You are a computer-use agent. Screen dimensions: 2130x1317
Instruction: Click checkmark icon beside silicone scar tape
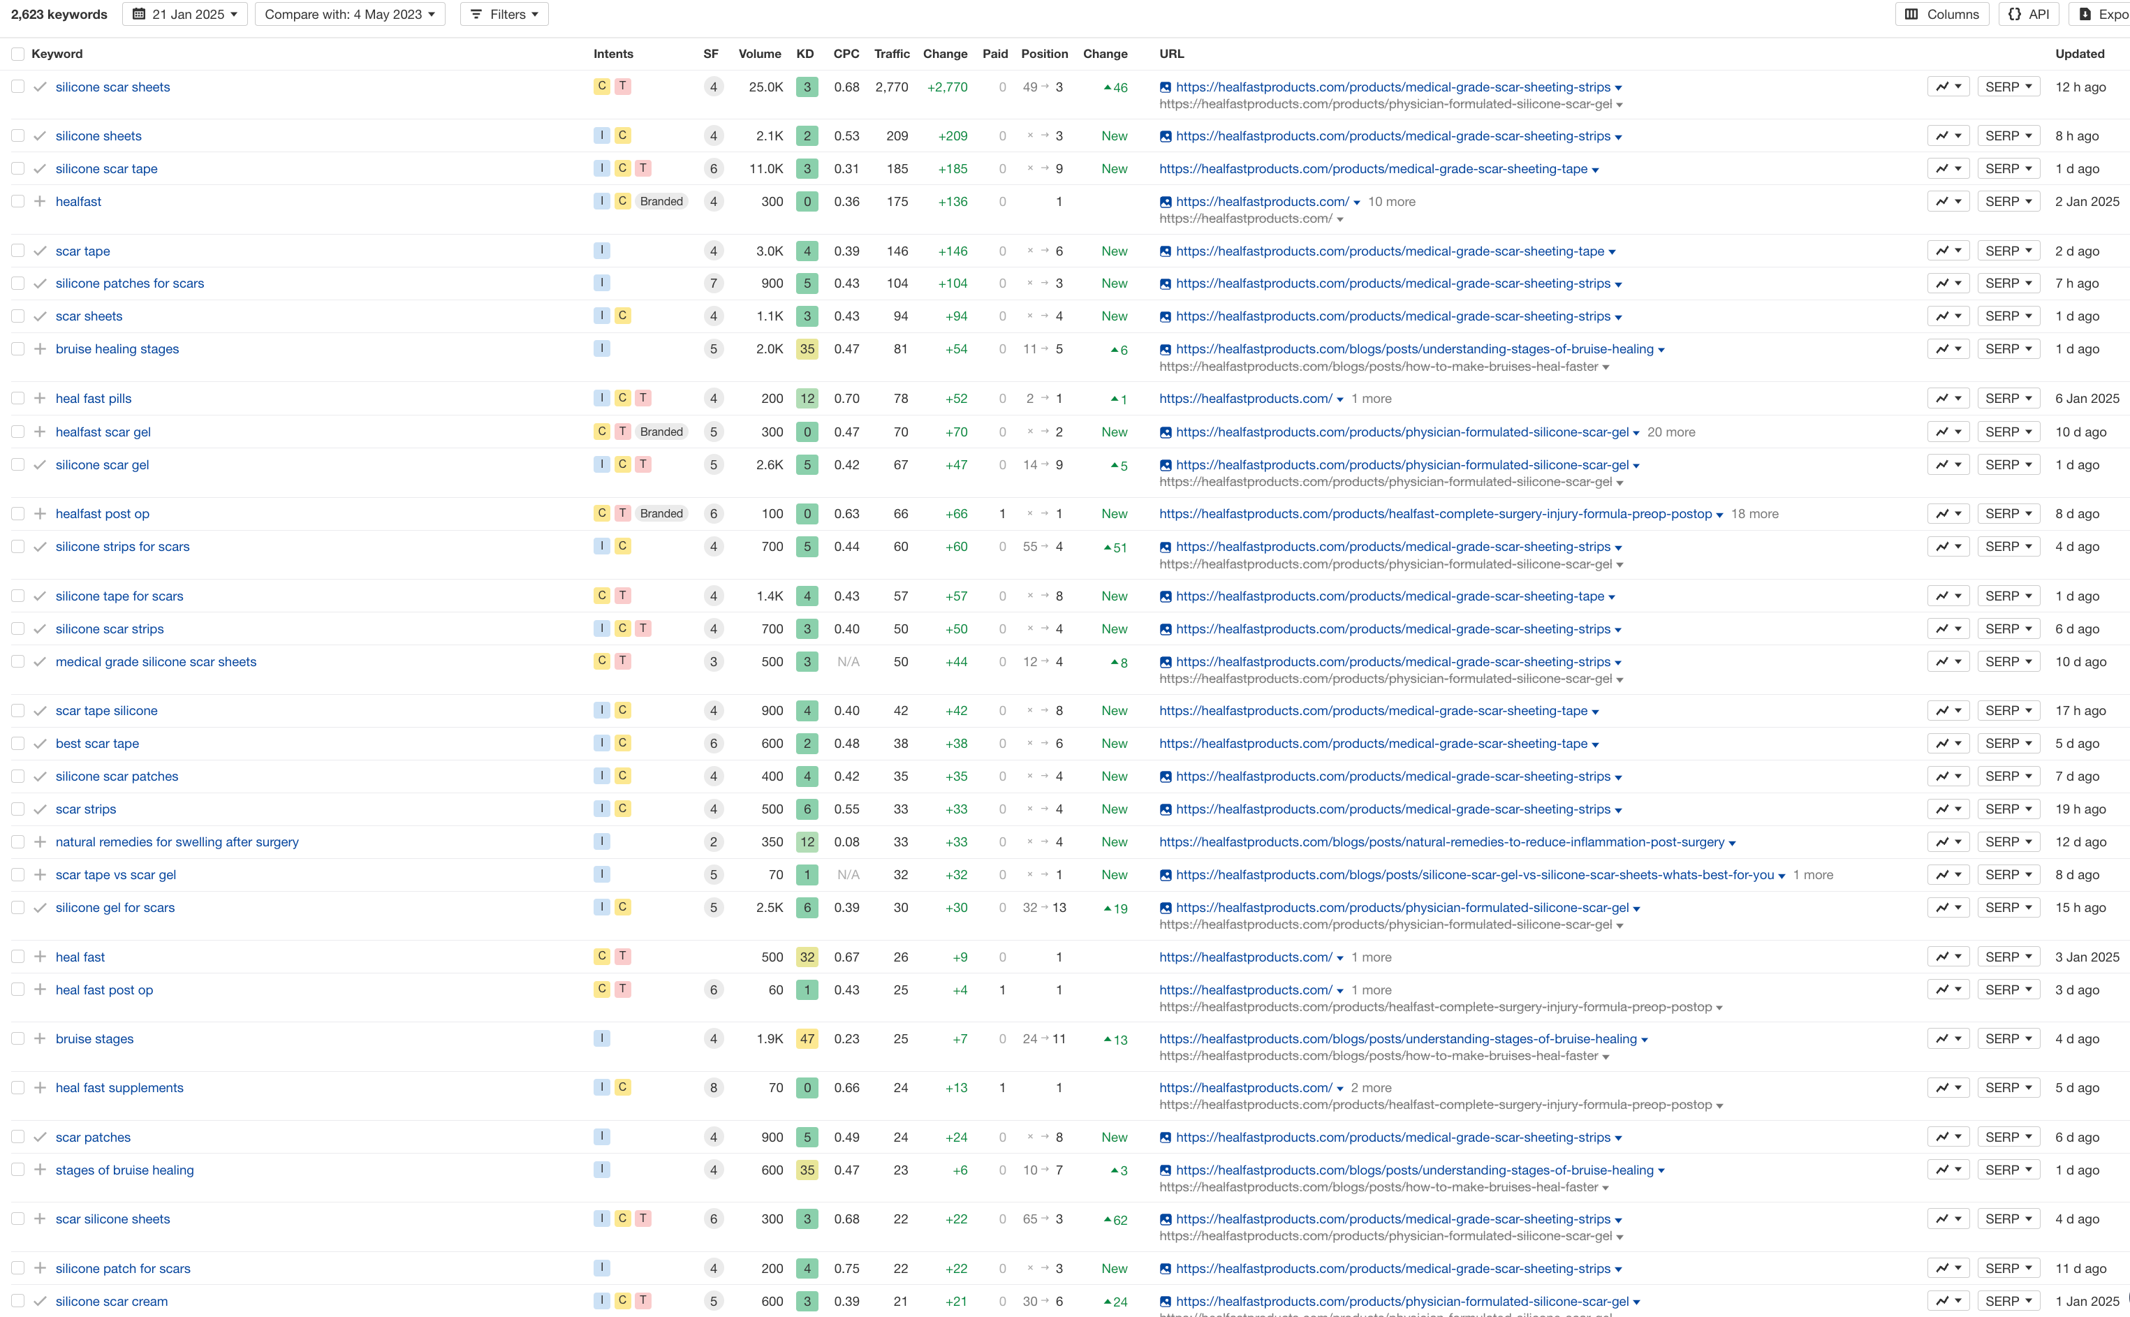[x=40, y=169]
